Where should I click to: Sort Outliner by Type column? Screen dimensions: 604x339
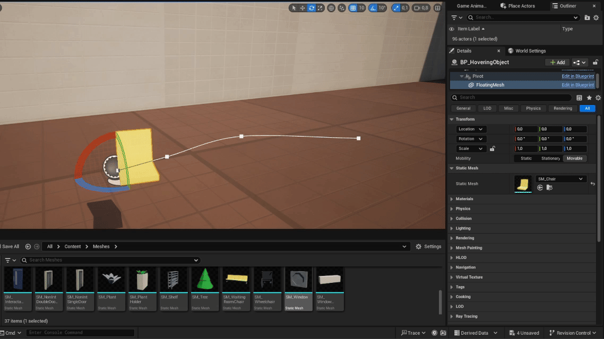click(567, 29)
